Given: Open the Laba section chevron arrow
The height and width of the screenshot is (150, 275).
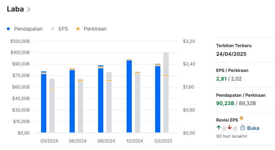Looking at the screenshot, I should pyautogui.click(x=29, y=9).
